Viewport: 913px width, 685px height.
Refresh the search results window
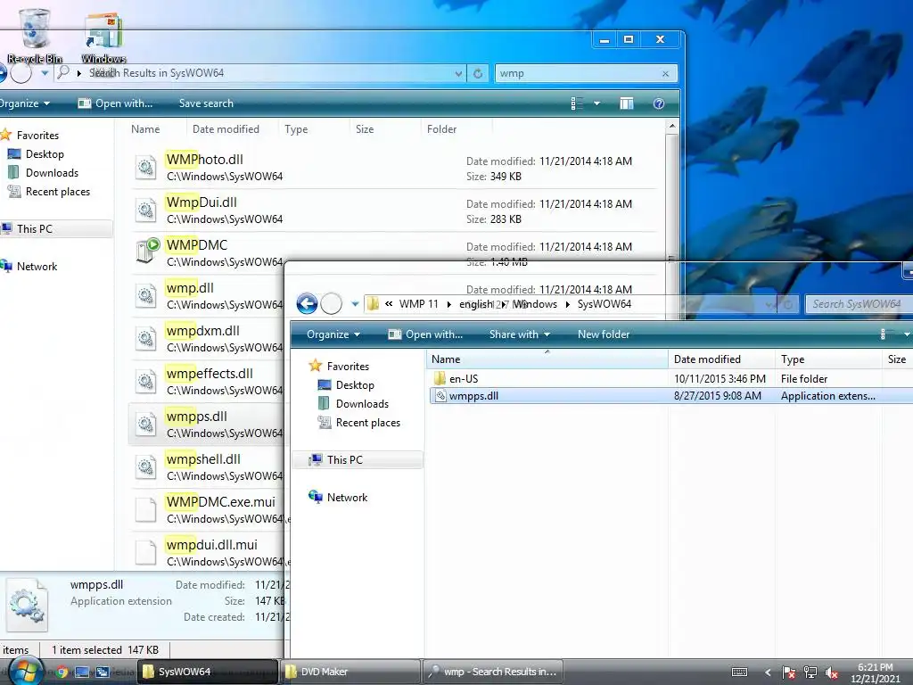click(478, 73)
